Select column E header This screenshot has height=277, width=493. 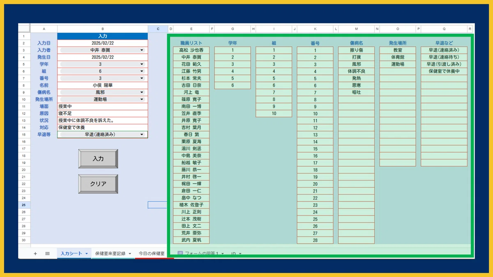coord(191,29)
